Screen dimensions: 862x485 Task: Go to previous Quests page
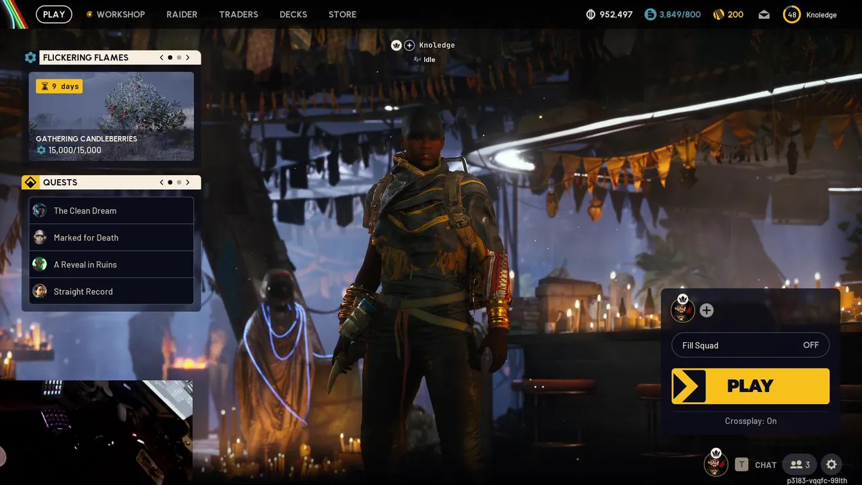pyautogui.click(x=162, y=182)
